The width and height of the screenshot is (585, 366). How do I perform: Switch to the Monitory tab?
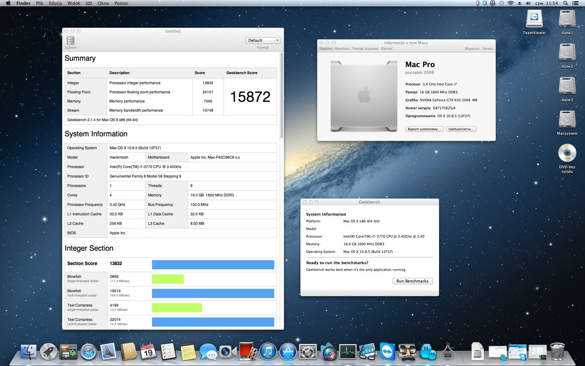click(x=342, y=48)
